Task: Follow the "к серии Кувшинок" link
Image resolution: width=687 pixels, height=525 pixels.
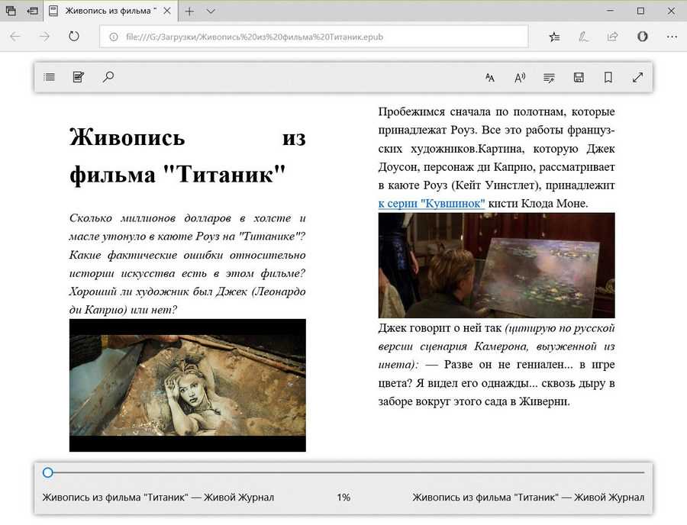Action: click(431, 204)
